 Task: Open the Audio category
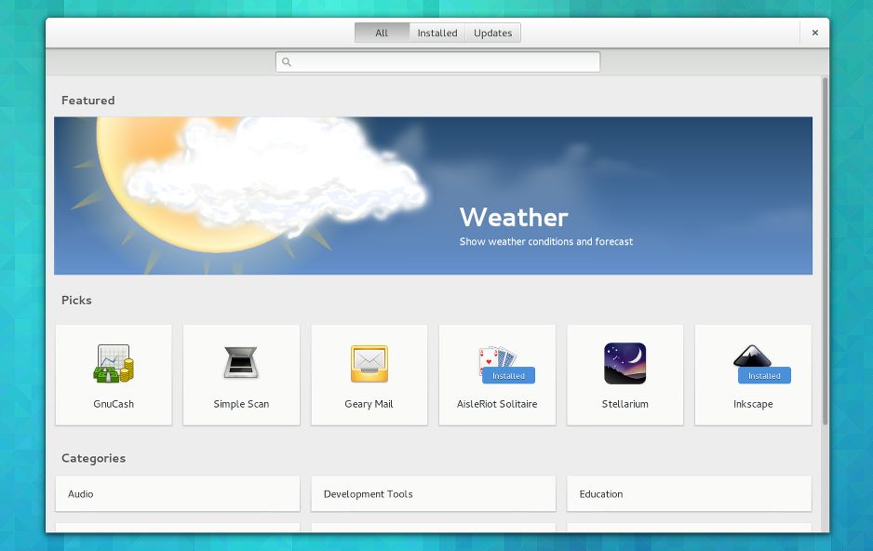(177, 493)
